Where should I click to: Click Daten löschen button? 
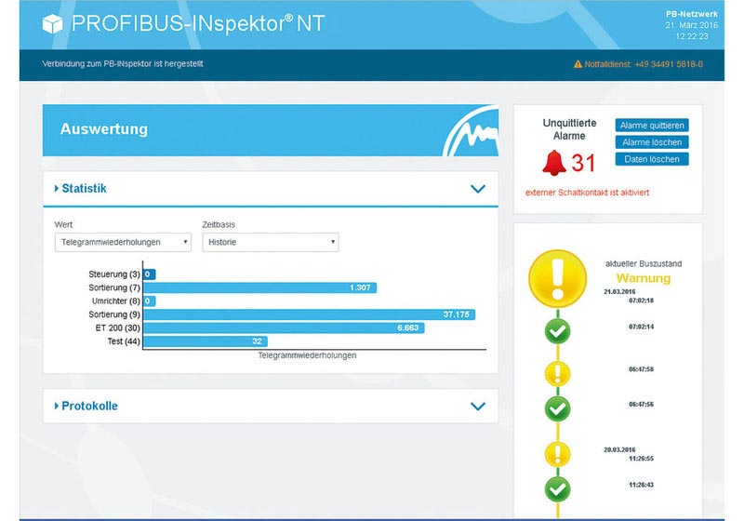(652, 159)
